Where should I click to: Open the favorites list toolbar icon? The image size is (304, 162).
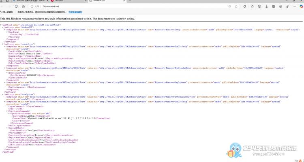click(253, 6)
